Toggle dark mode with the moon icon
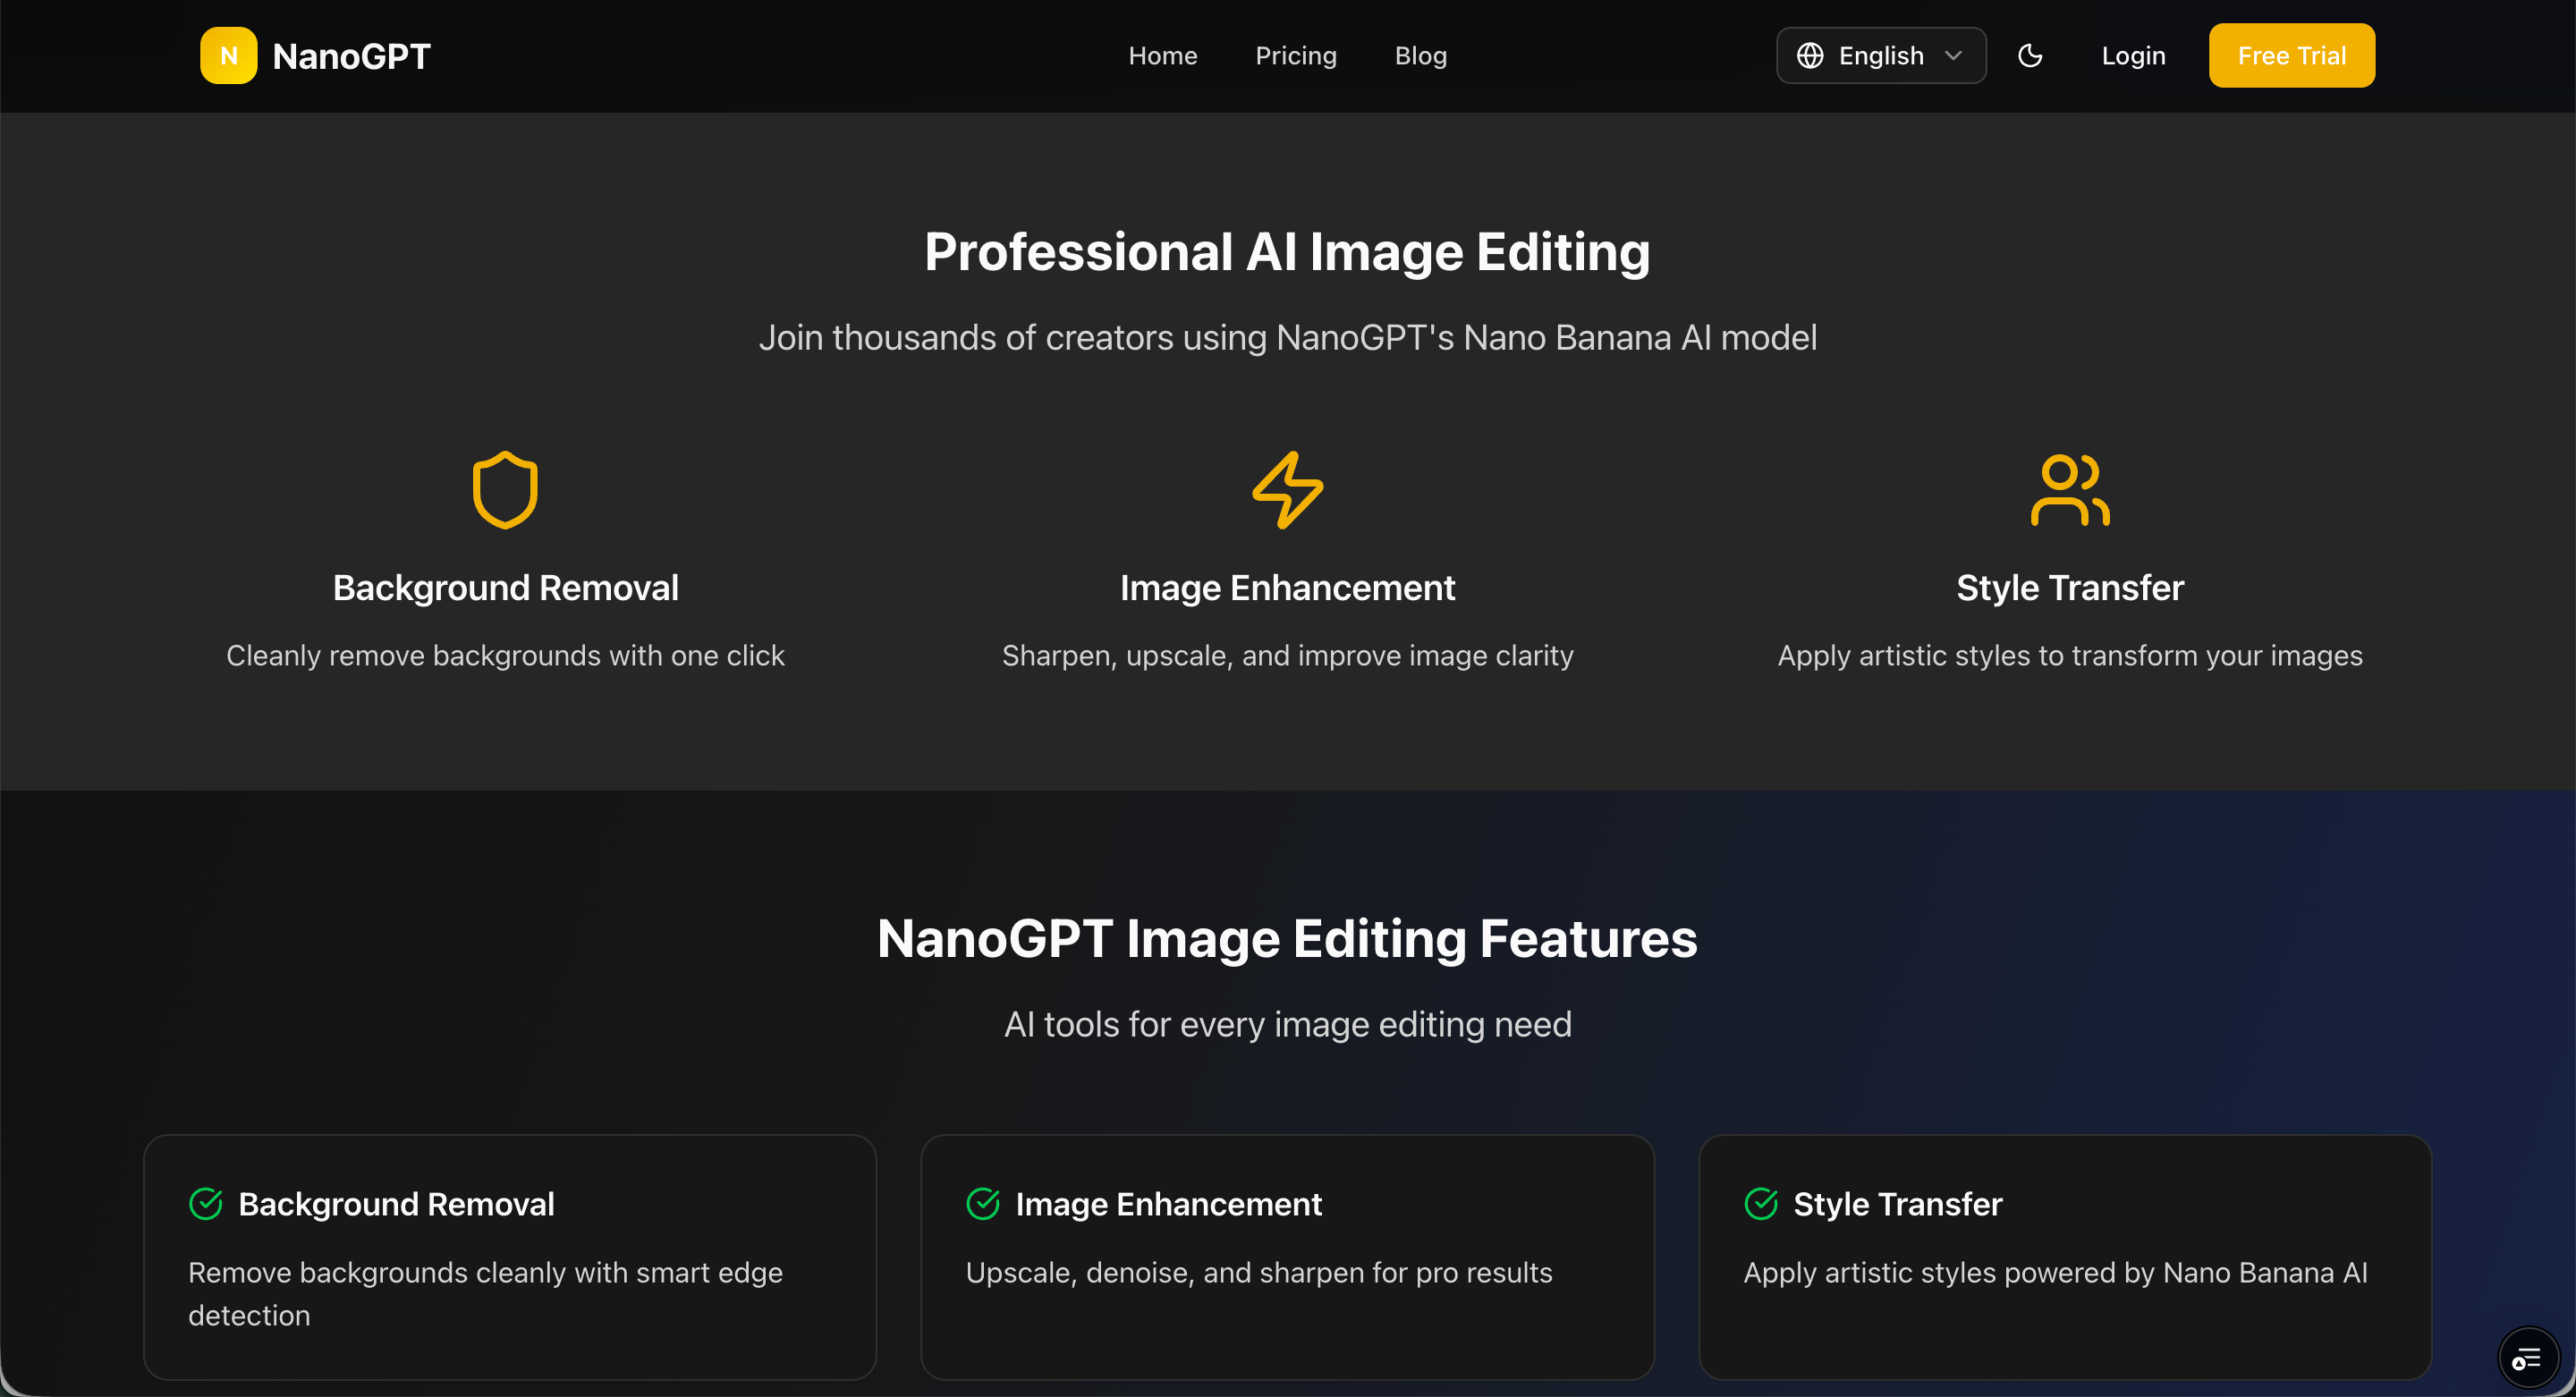Screen dimensions: 2576x1397 2031,55
